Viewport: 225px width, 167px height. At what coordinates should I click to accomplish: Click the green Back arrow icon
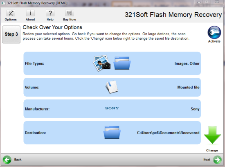(x=7, y=160)
